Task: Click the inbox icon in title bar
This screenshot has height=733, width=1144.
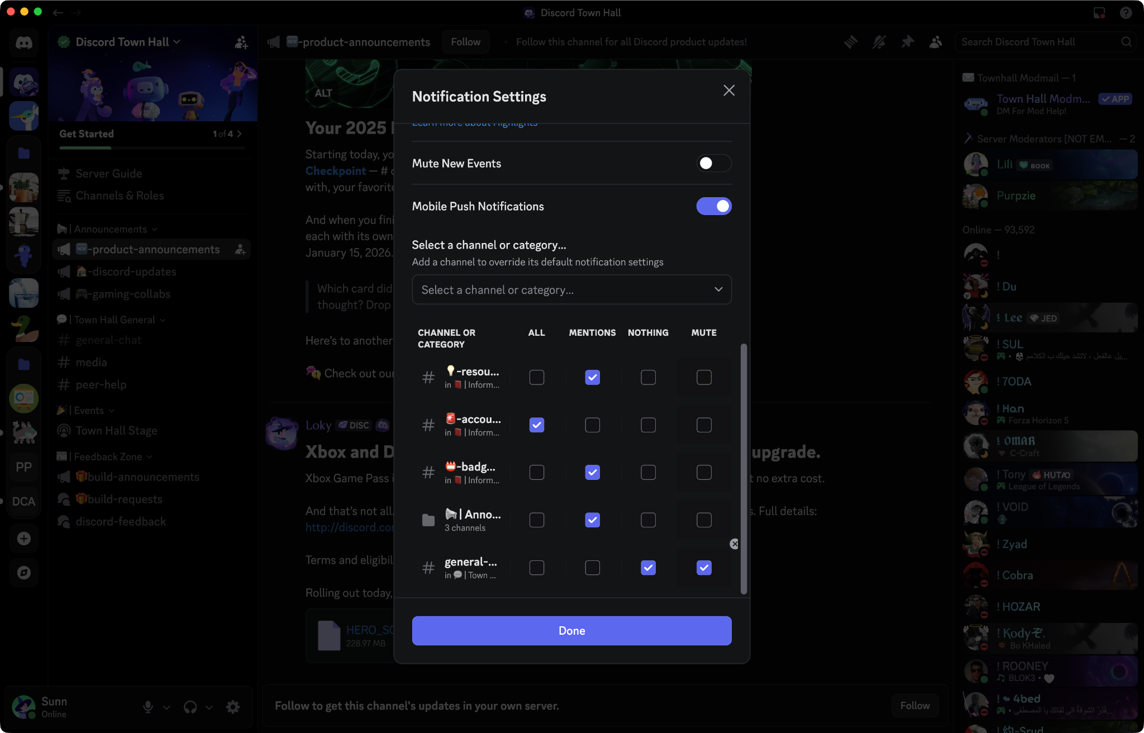Action: tap(1099, 13)
